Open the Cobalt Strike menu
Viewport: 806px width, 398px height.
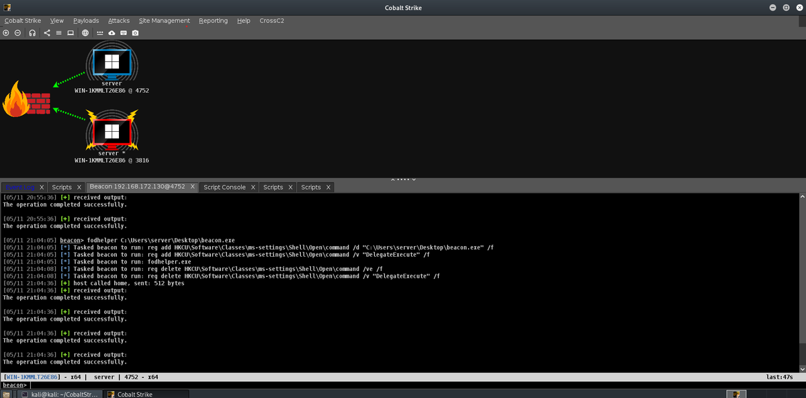[23, 21]
